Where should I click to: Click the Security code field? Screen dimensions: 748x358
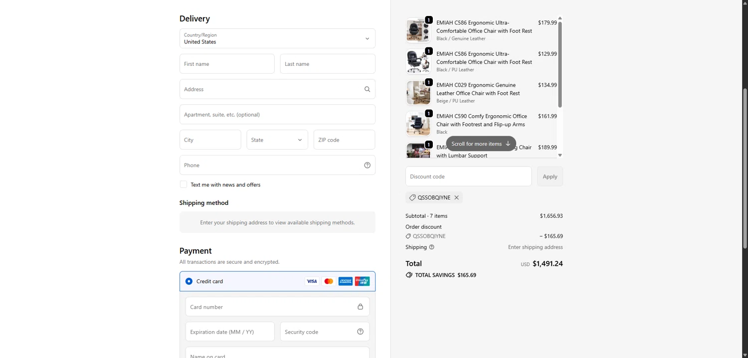[325, 332]
